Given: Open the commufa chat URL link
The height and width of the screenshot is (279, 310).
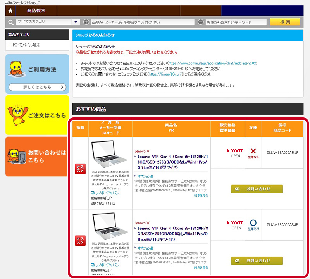Looking at the screenshot, I should (212, 63).
